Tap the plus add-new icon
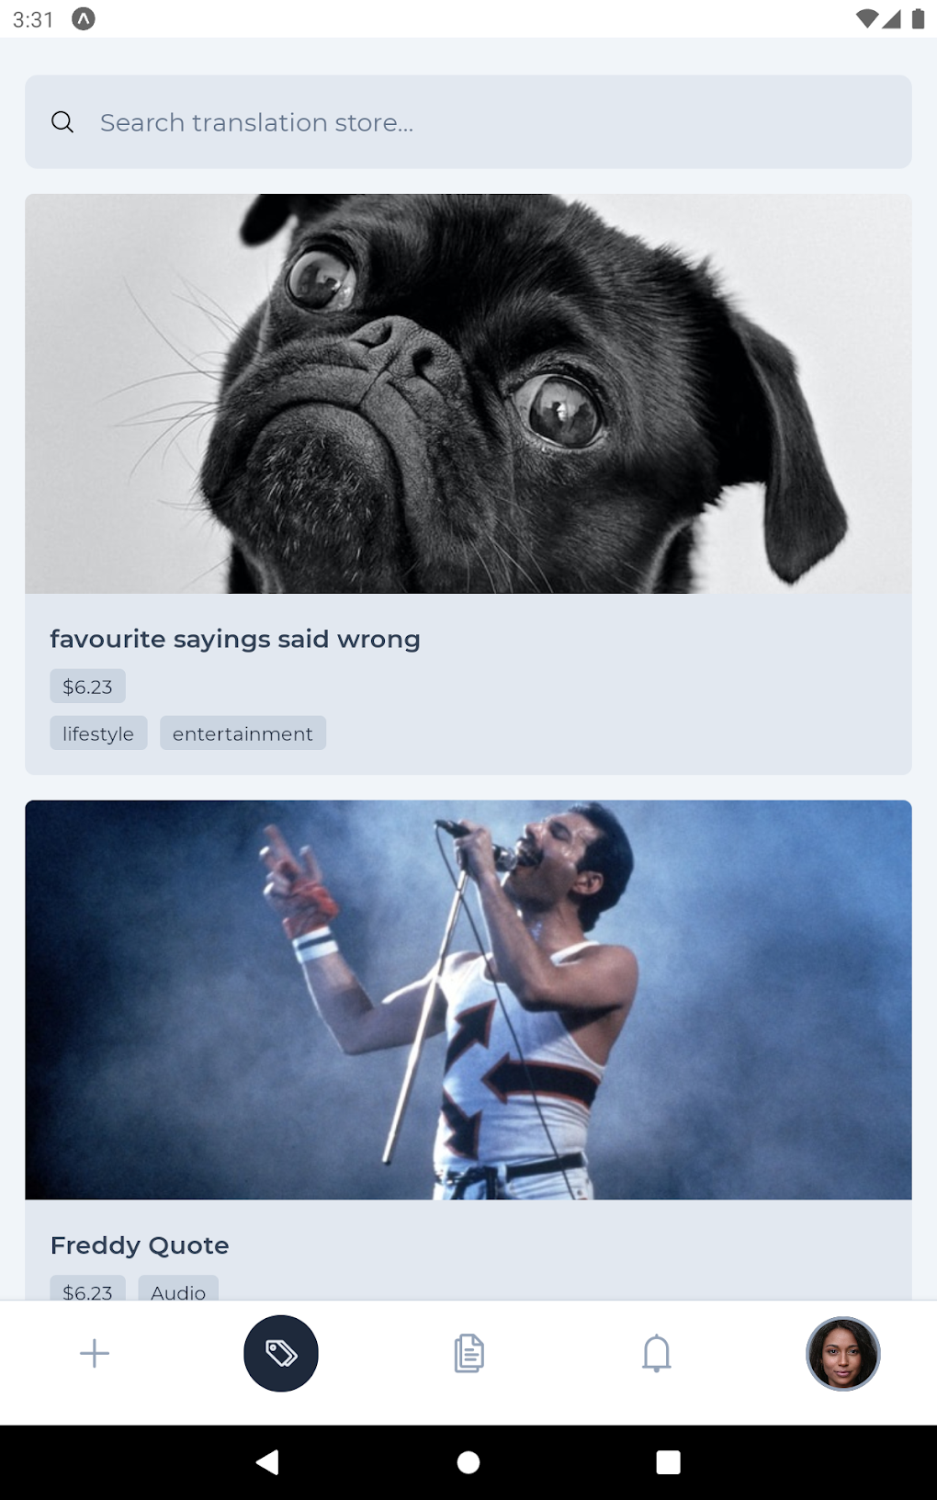 pos(94,1353)
